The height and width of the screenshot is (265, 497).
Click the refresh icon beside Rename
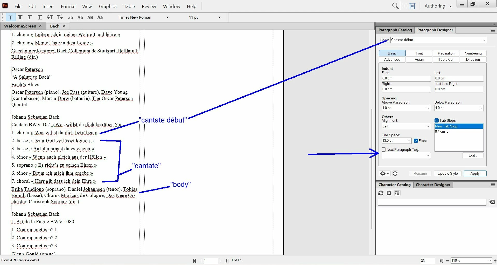pyautogui.click(x=395, y=173)
